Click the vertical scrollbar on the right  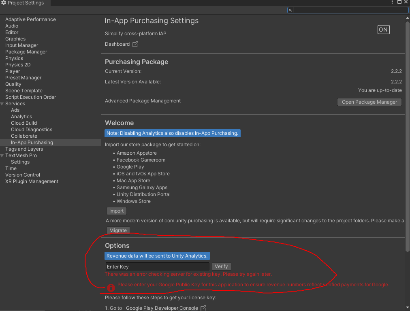tap(407, 134)
